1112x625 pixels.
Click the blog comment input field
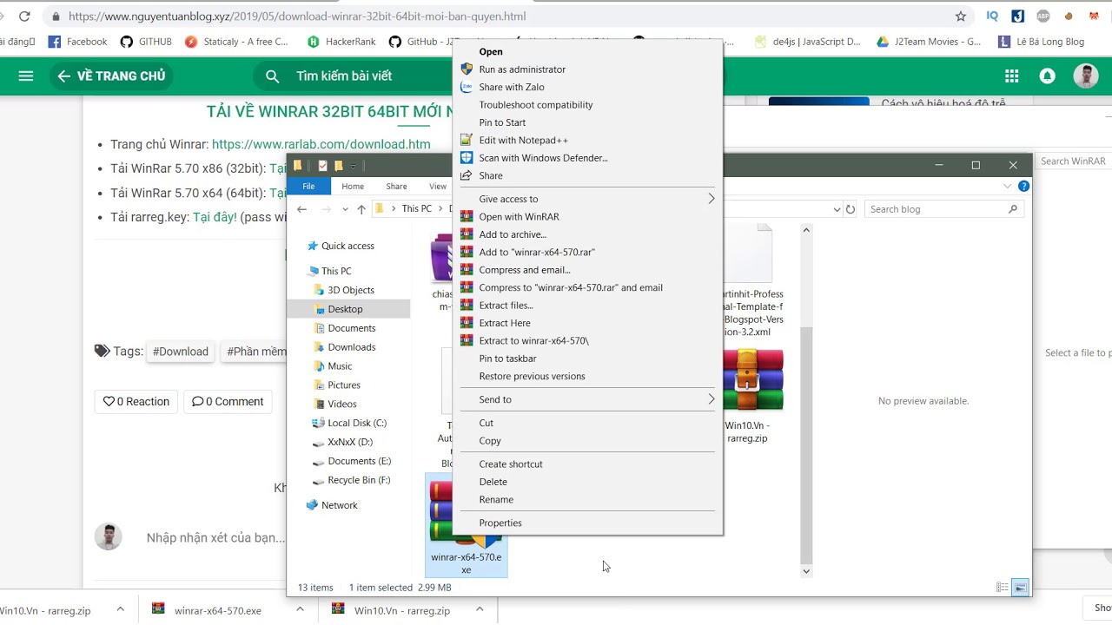point(217,538)
